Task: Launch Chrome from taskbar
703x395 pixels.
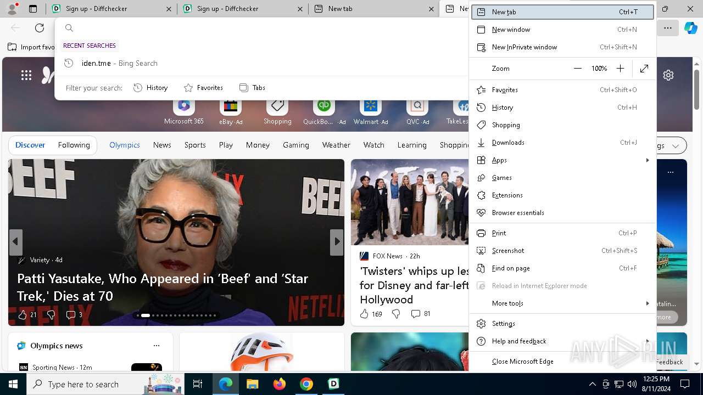Action: tap(306, 384)
